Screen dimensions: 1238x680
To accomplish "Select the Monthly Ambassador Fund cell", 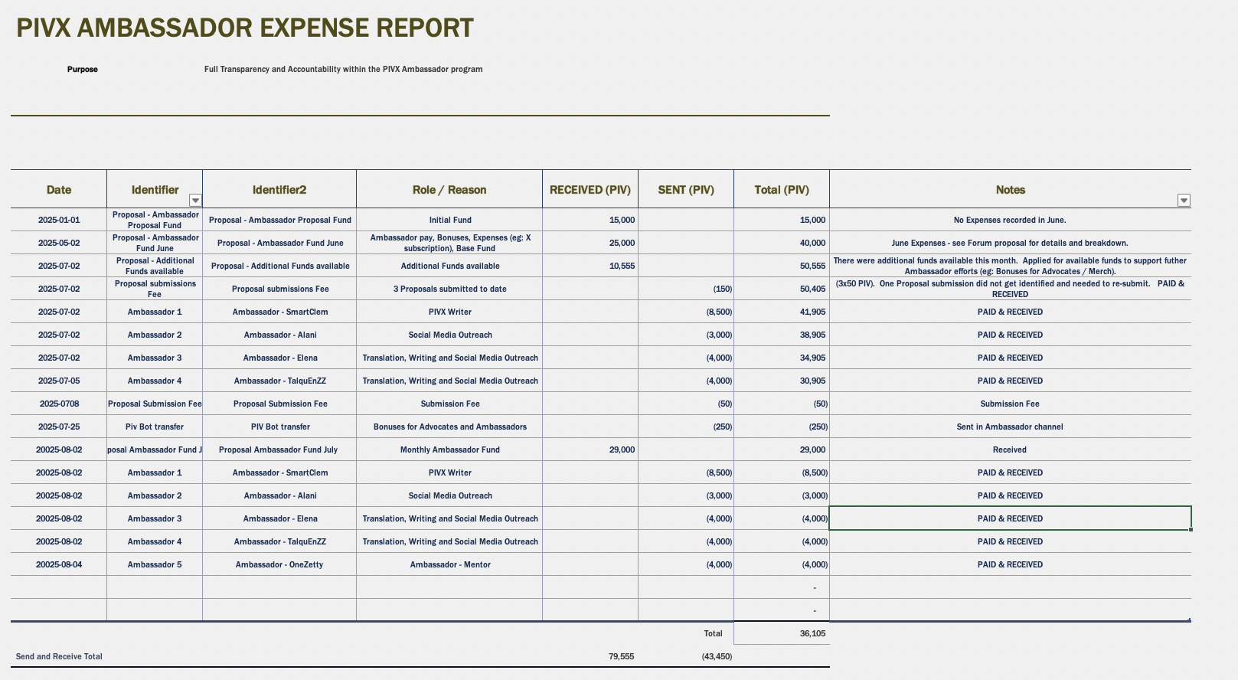I will click(x=449, y=450).
